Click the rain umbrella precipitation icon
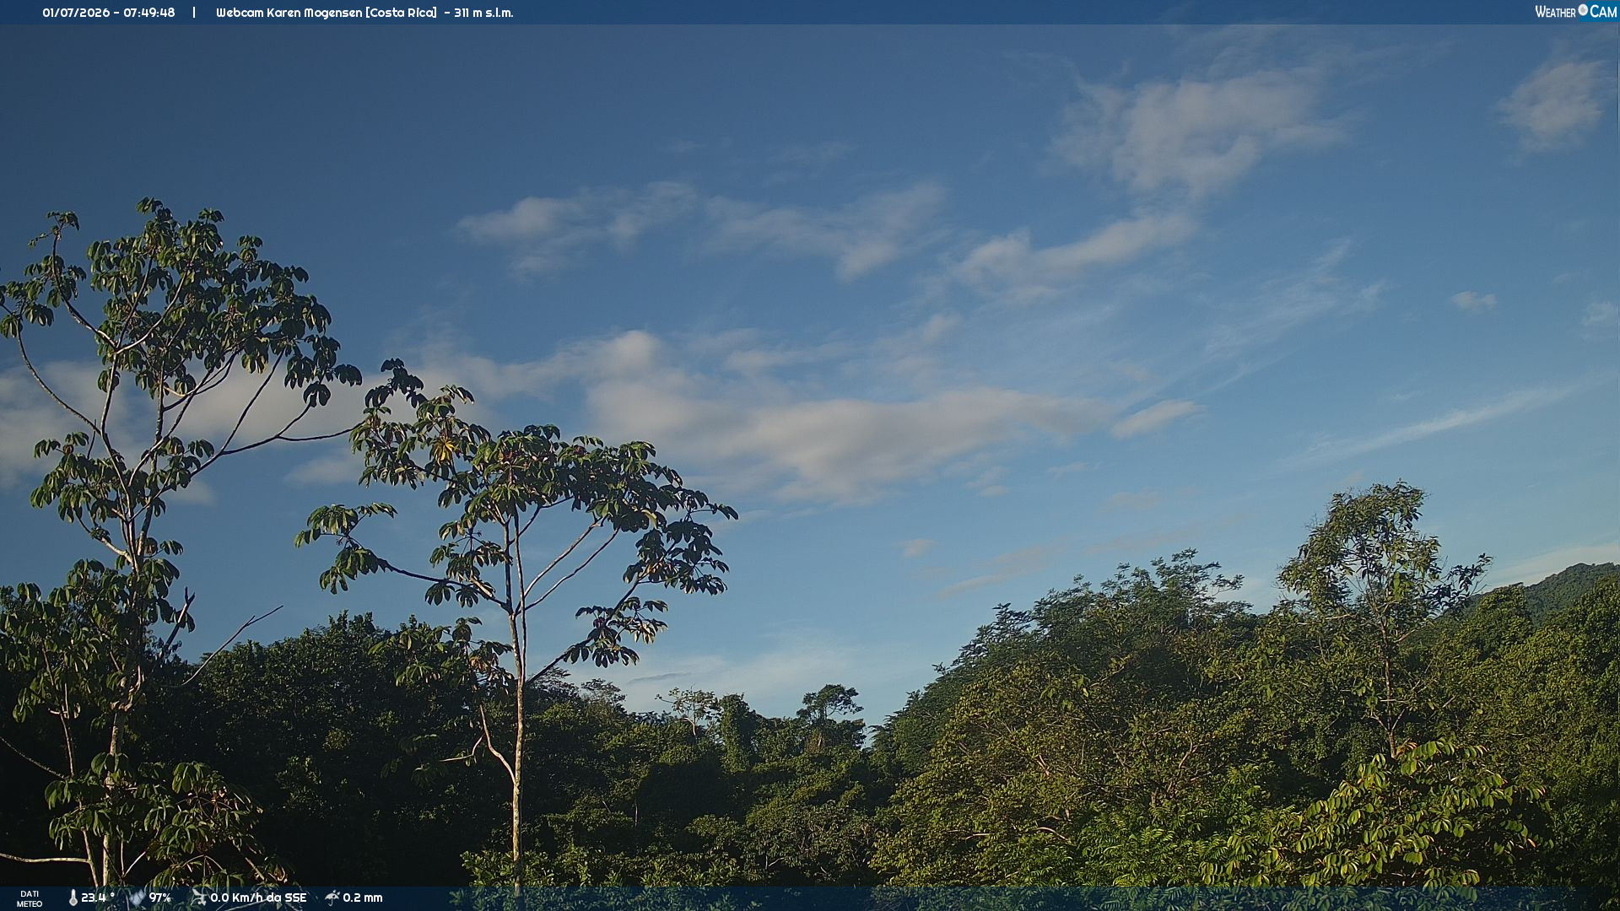 [332, 898]
